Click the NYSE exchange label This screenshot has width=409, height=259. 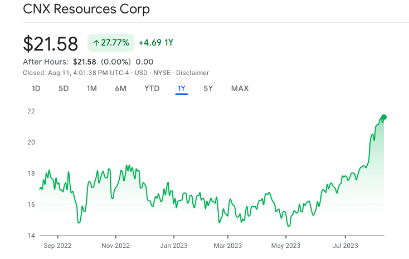pyautogui.click(x=162, y=73)
